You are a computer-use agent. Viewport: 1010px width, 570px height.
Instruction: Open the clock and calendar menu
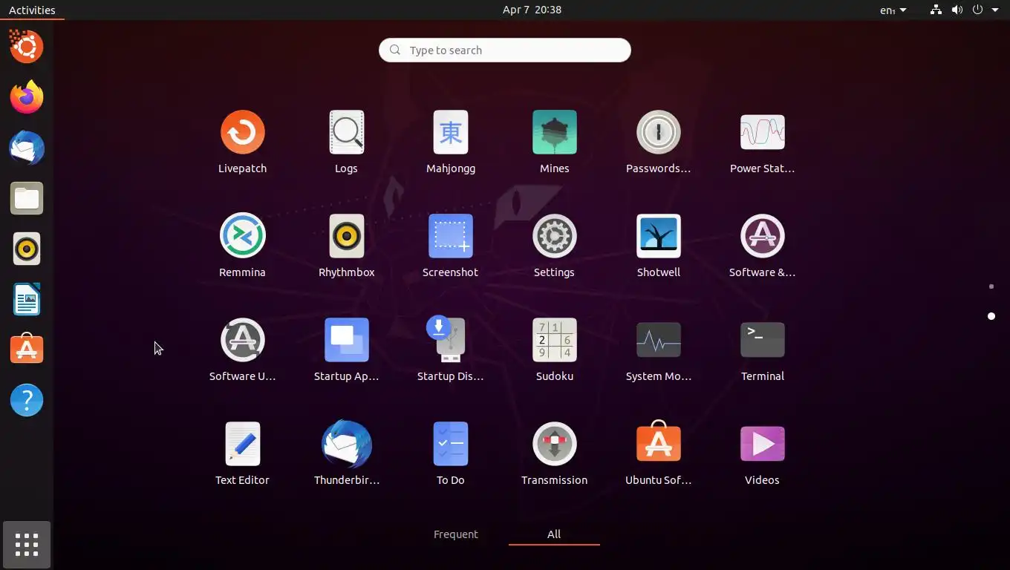click(532, 10)
